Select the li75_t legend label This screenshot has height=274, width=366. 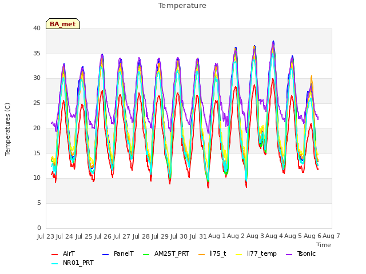[x=218, y=253]
